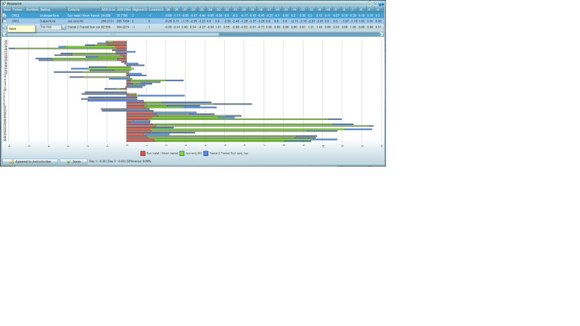Click the chat bubble icon at top right
580x326 pixels.
tap(382, 3)
